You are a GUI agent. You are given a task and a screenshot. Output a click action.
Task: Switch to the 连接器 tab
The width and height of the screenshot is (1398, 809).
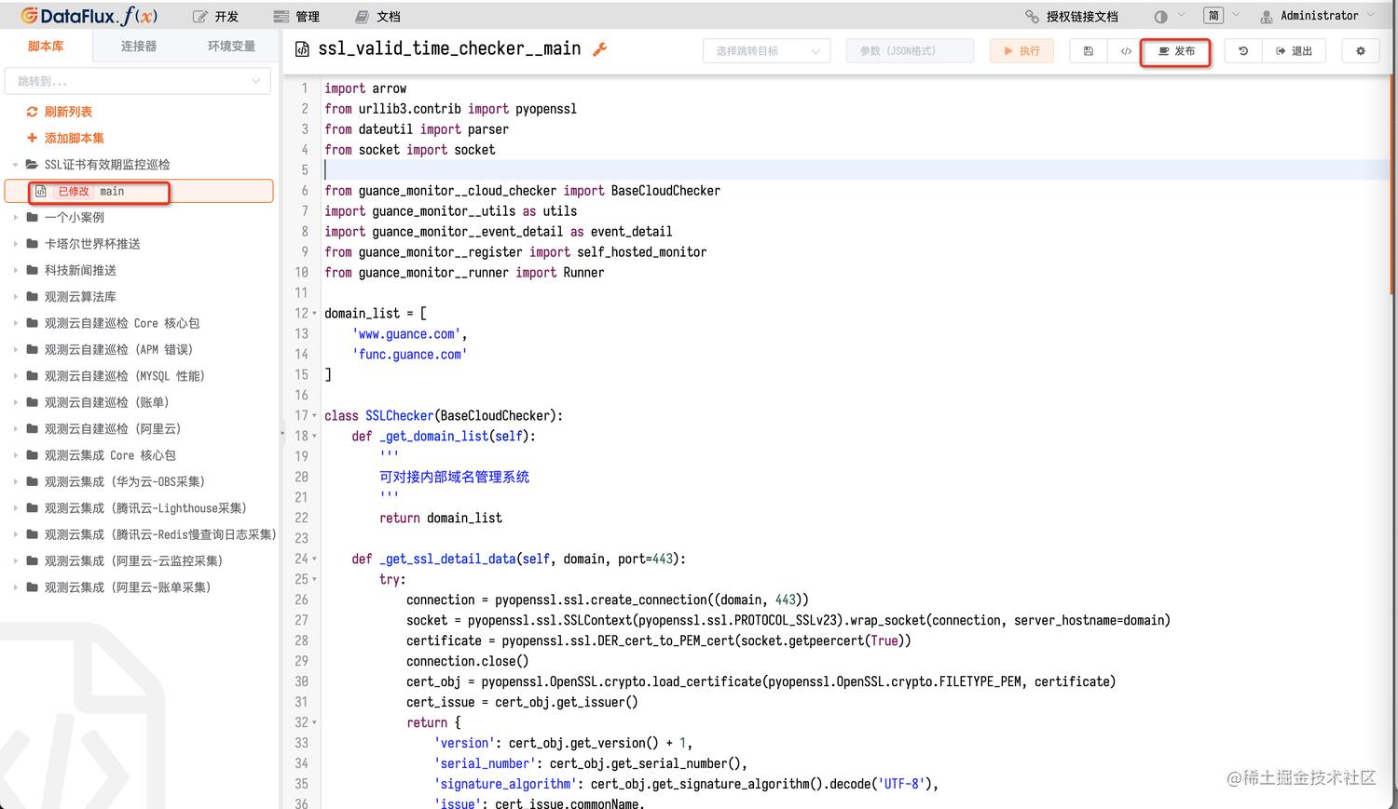(x=139, y=46)
